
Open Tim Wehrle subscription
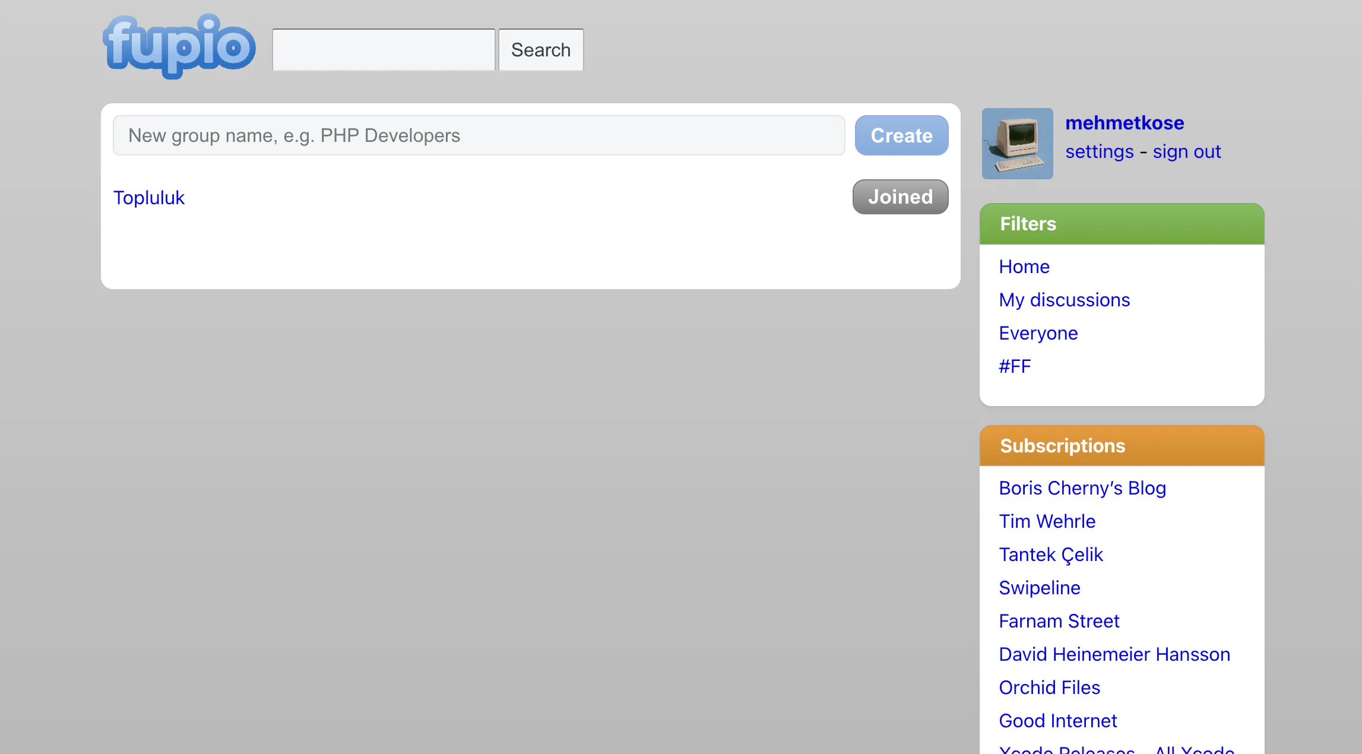1047,521
